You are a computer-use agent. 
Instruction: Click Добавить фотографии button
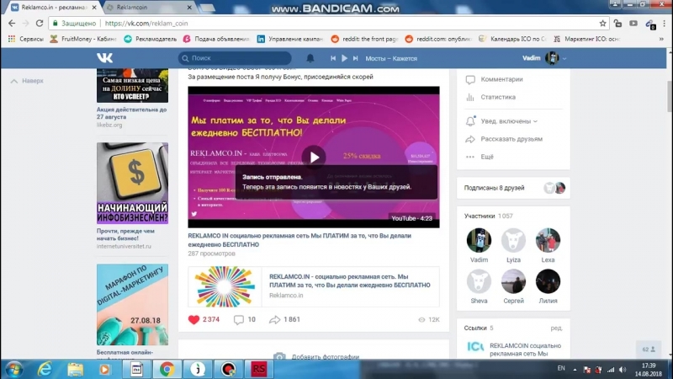point(317,356)
